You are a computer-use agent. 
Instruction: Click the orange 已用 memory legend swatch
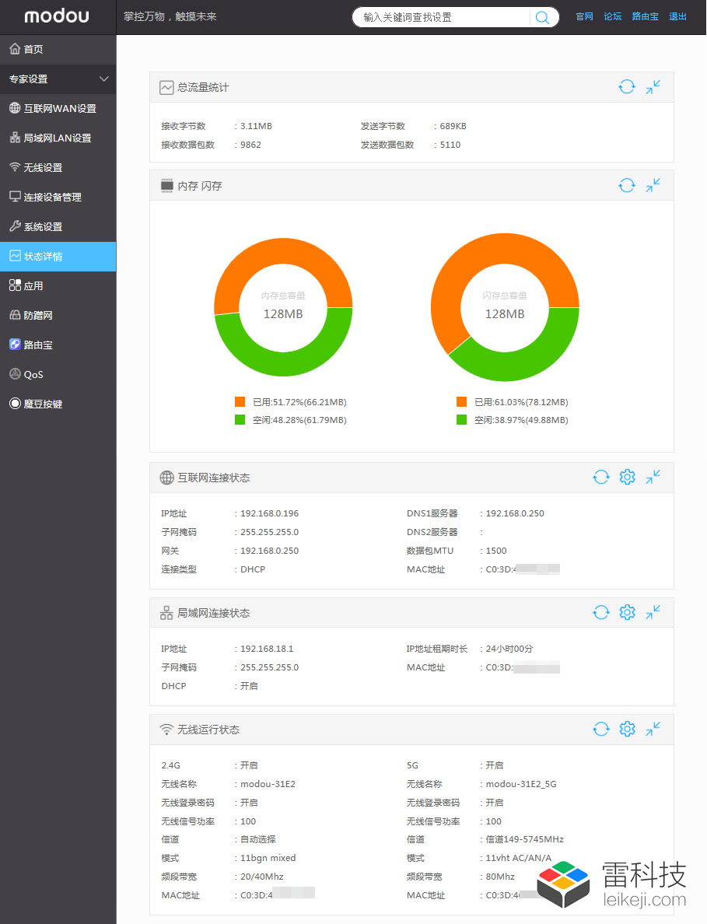click(x=240, y=402)
